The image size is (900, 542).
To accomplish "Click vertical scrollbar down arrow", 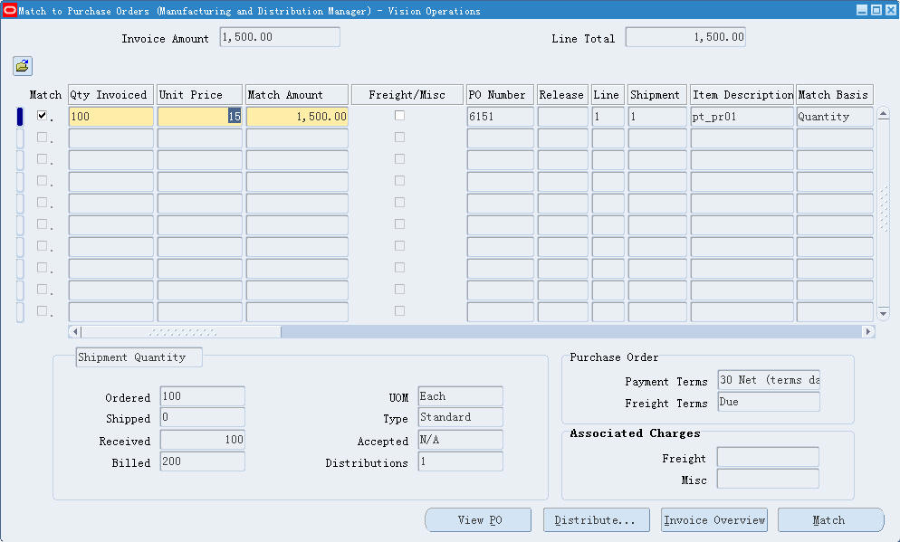I will (884, 314).
